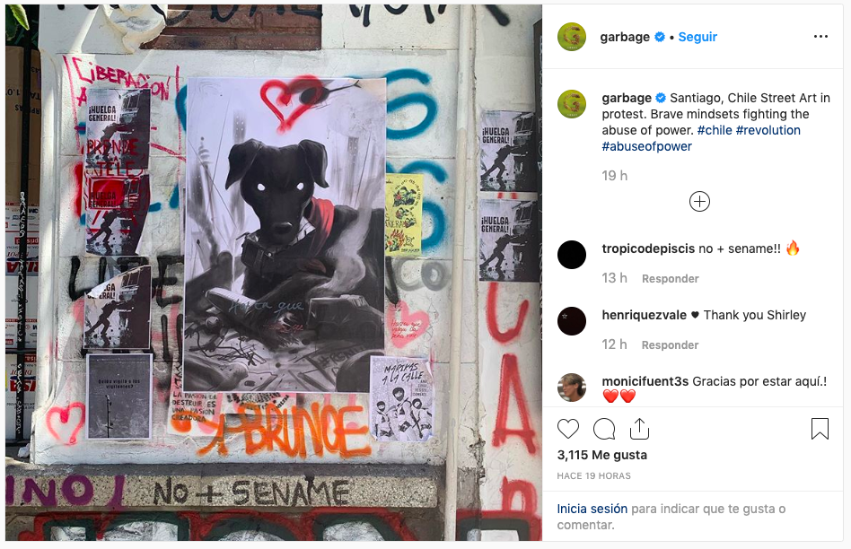The height and width of the screenshot is (549, 851).
Task: Open the three-dot more options menu
Action: tap(820, 37)
